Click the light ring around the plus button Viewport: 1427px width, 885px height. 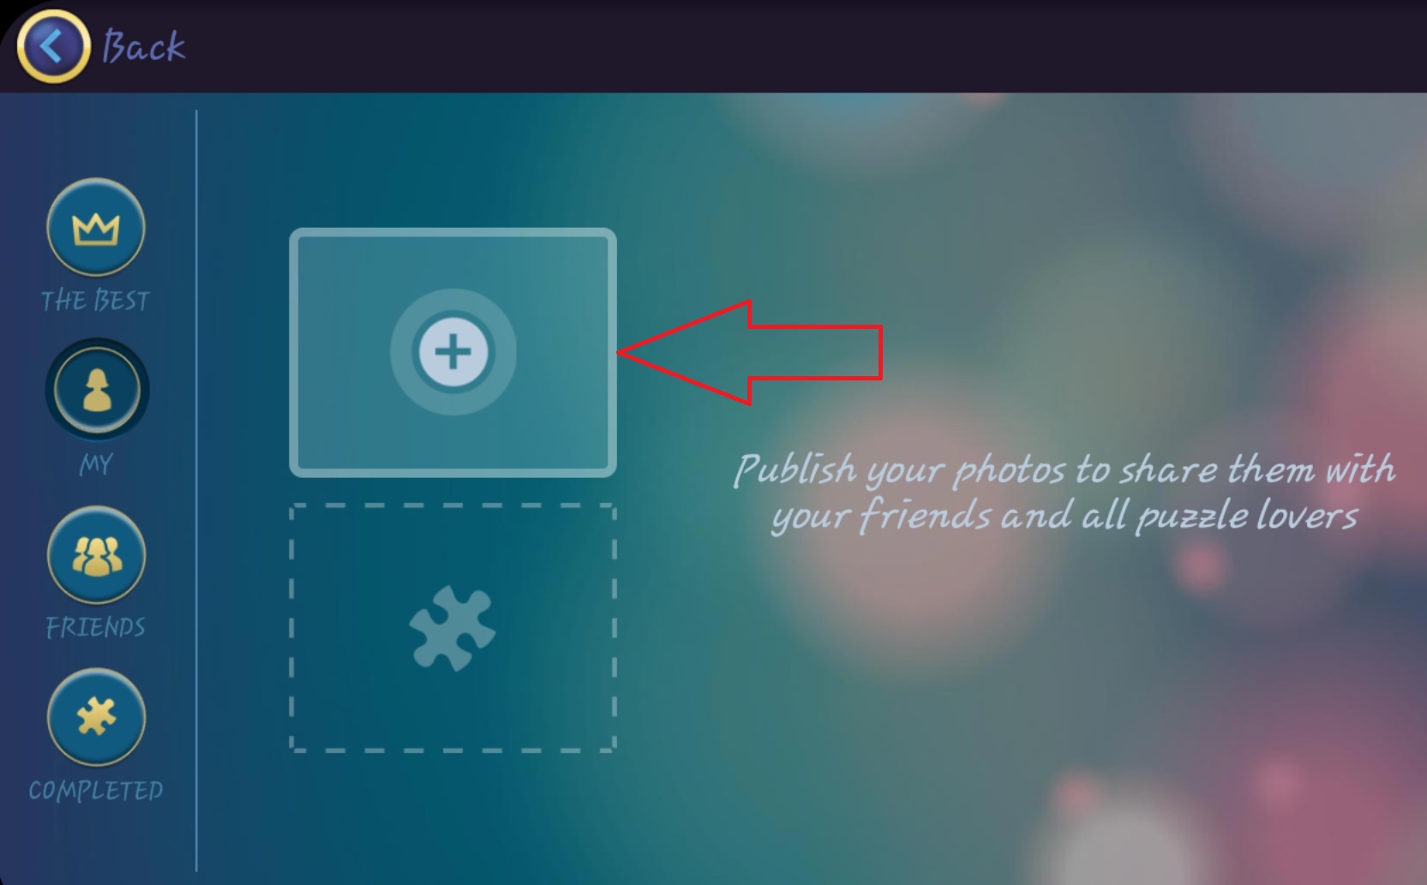tap(453, 352)
